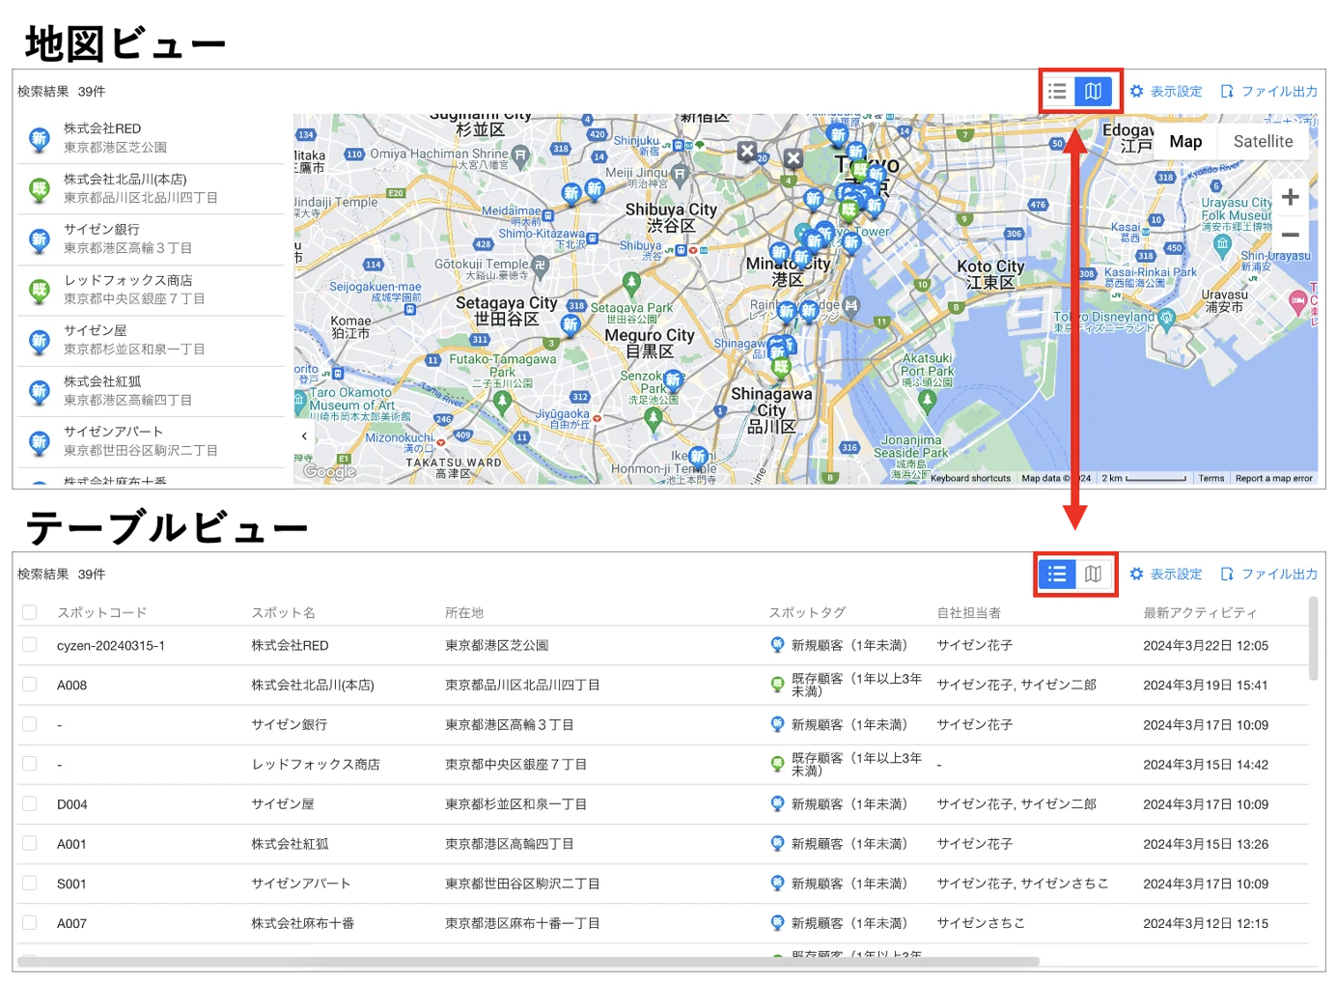Viewport: 1336px width, 983px height.
Task: Click green pin beside 株式会社北品川(本店) entry
Action: (x=39, y=190)
